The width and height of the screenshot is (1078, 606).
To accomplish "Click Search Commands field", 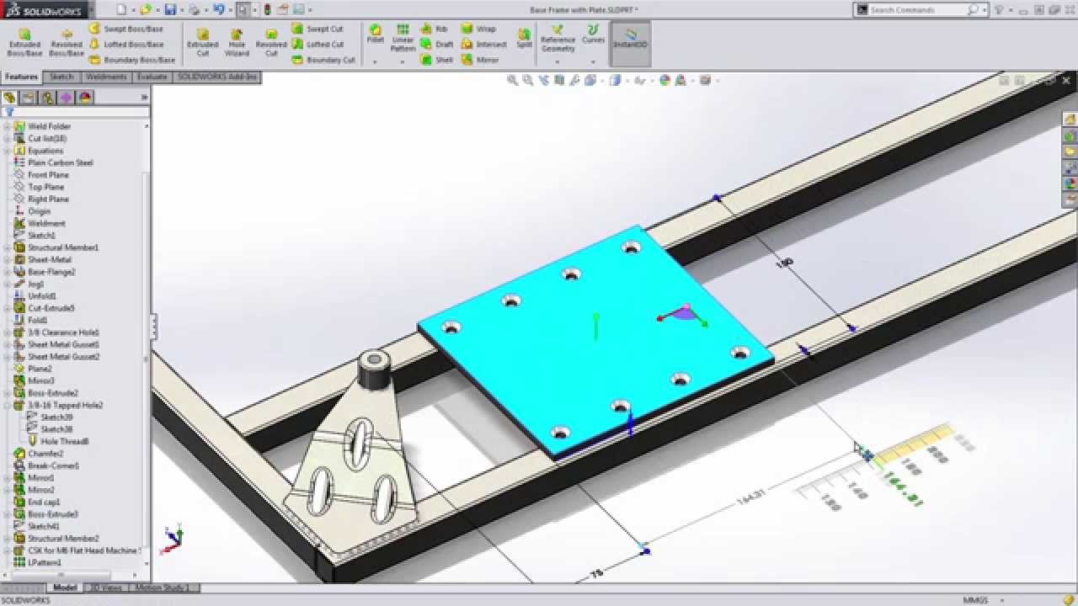I will pyautogui.click(x=921, y=10).
